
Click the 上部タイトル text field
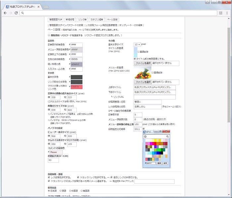pyautogui.click(x=155, y=87)
